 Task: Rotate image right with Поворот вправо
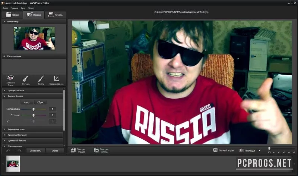[78, 151]
